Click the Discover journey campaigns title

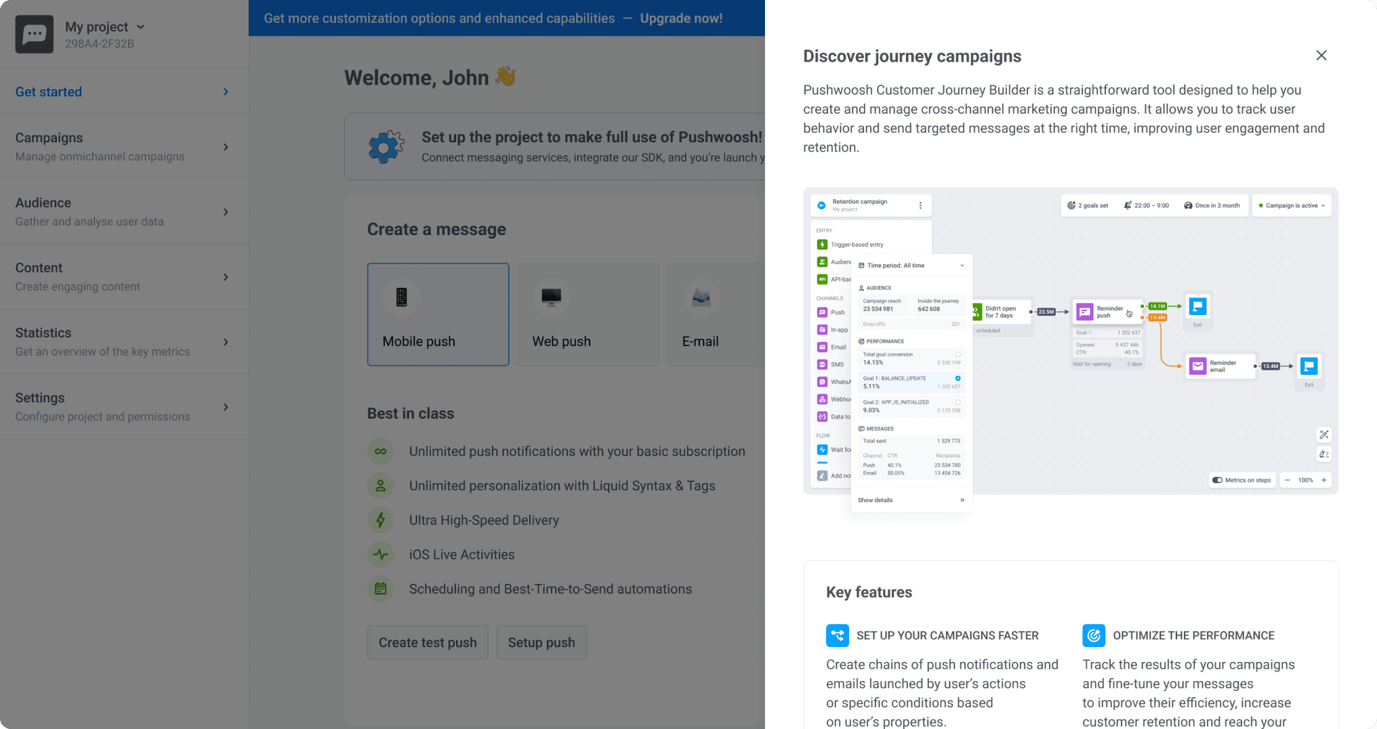pyautogui.click(x=912, y=56)
